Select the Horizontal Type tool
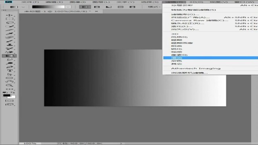This screenshot has width=258, height=145. point(9,71)
